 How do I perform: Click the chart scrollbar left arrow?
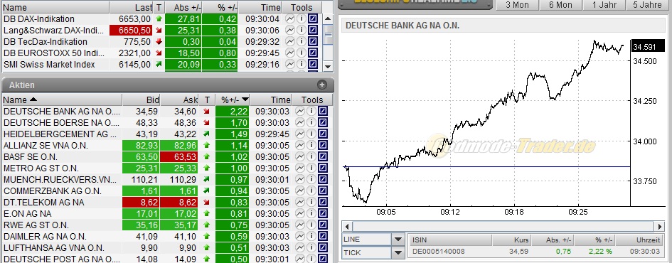(347, 226)
